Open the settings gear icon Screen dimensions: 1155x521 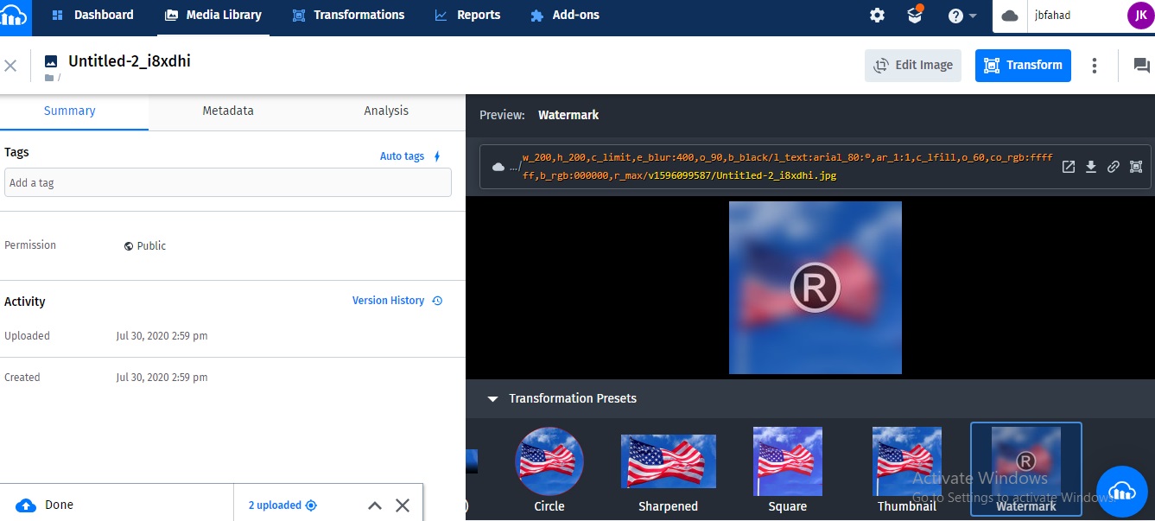click(877, 16)
